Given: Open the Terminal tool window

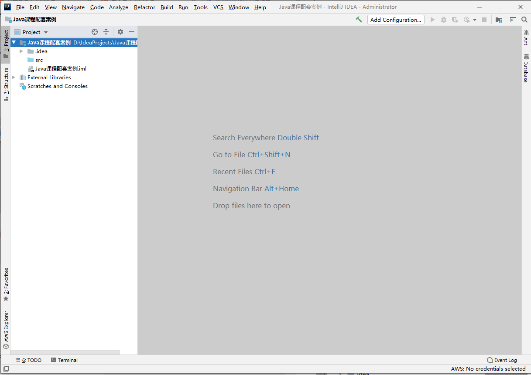Looking at the screenshot, I should coord(64,360).
